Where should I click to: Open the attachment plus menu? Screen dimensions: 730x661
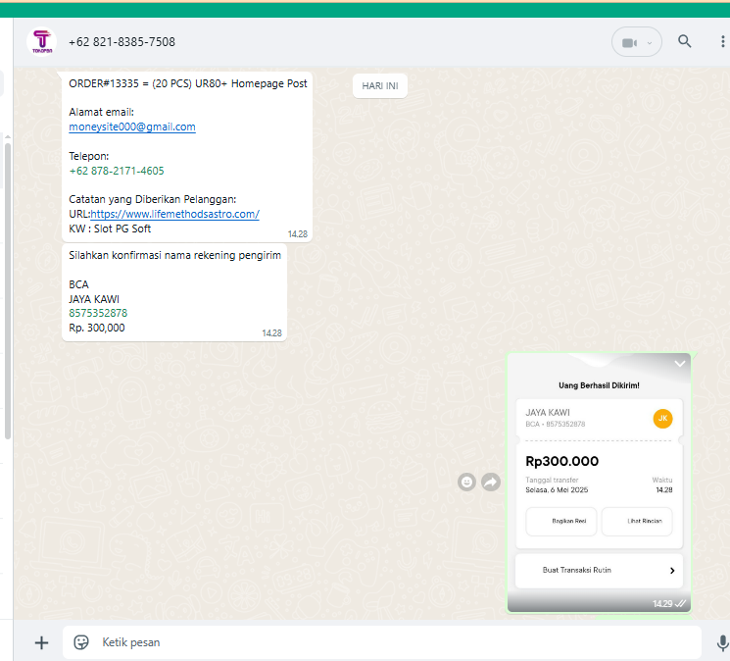click(x=41, y=642)
